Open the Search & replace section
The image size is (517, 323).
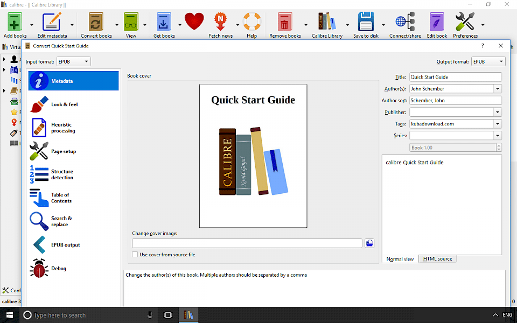[x=74, y=221]
